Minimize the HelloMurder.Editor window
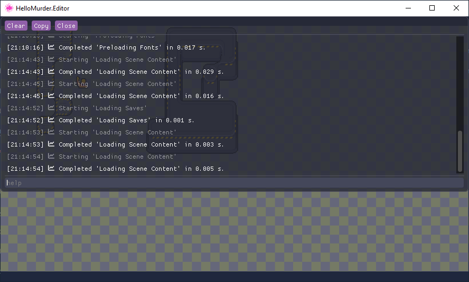Screen dimensions: 469x282 point(408,8)
